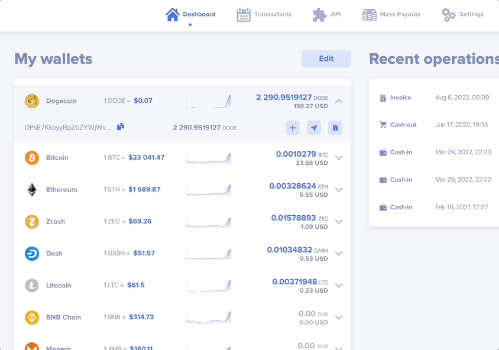Click the Litecoin coin icon
This screenshot has width=499, height=350.
pos(32,286)
